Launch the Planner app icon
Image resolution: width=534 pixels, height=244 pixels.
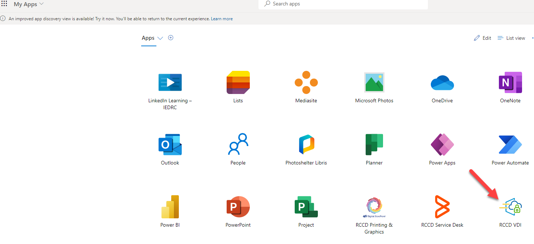point(374,145)
